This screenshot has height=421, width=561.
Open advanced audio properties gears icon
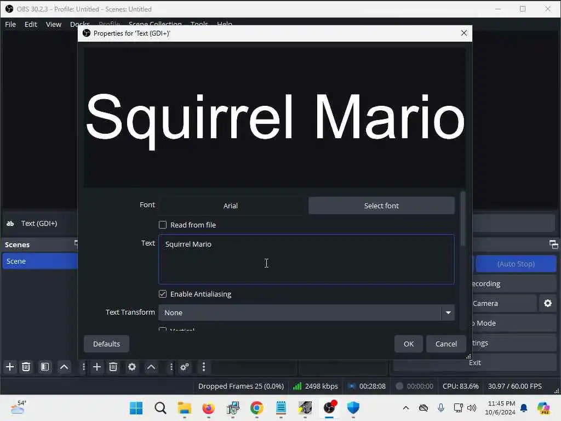(185, 367)
